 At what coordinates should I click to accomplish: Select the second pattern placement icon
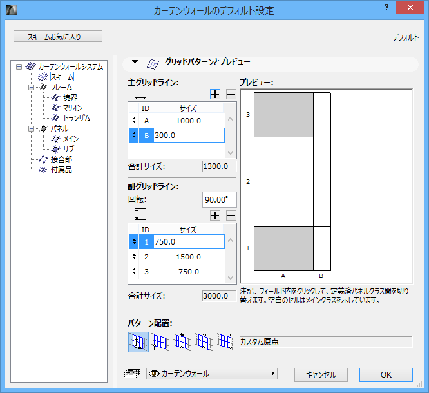pyautogui.click(x=160, y=342)
